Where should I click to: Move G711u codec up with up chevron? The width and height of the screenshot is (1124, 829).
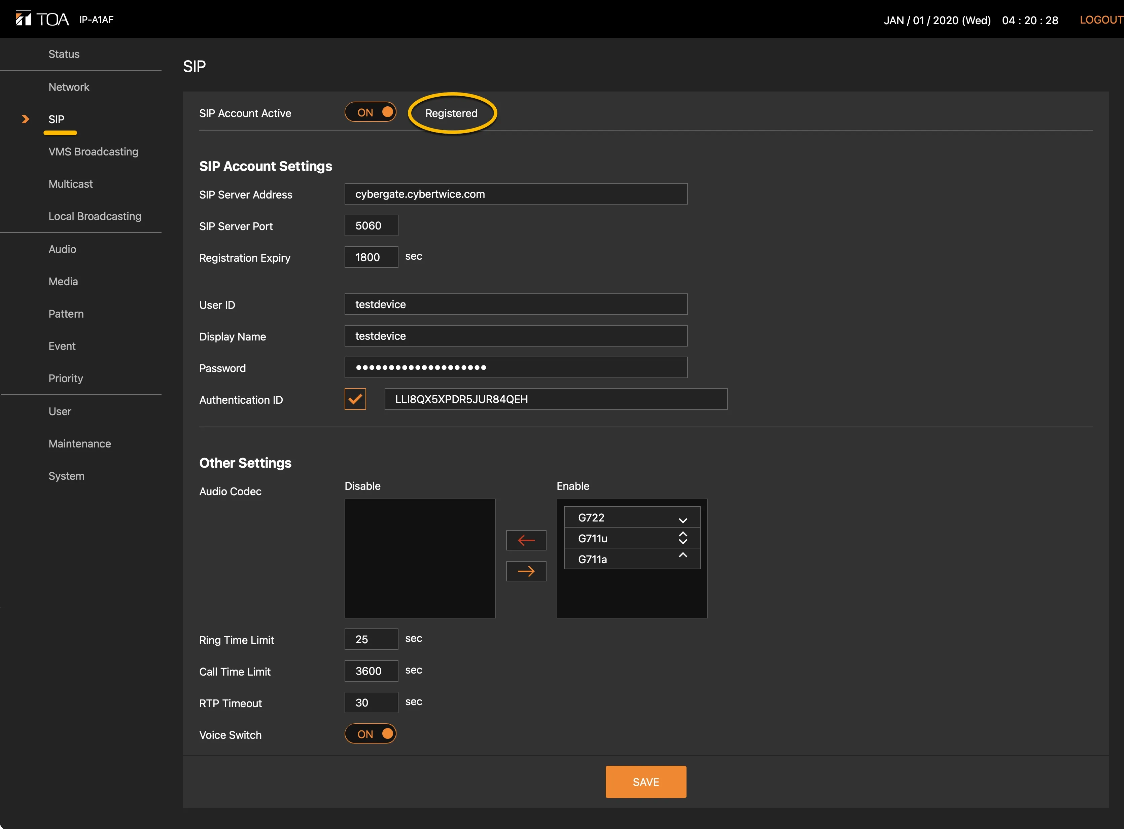(683, 534)
